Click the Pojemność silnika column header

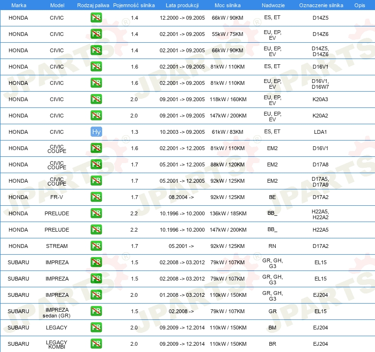(x=134, y=5)
